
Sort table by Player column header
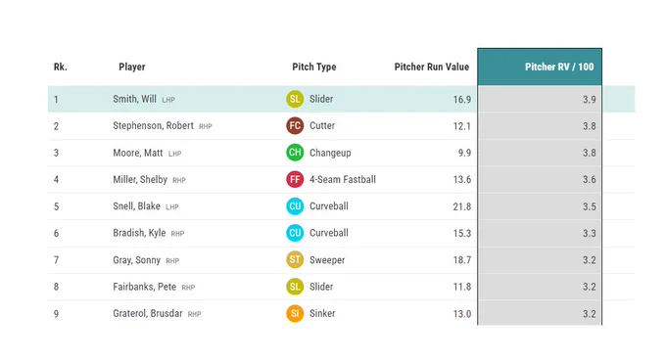coord(132,68)
